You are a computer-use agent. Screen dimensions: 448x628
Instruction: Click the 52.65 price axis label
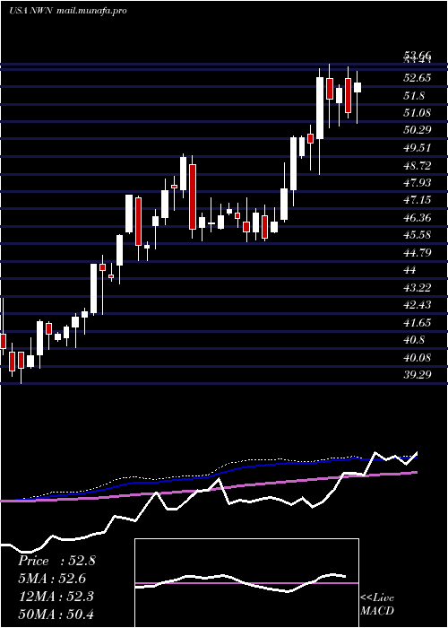coord(418,78)
